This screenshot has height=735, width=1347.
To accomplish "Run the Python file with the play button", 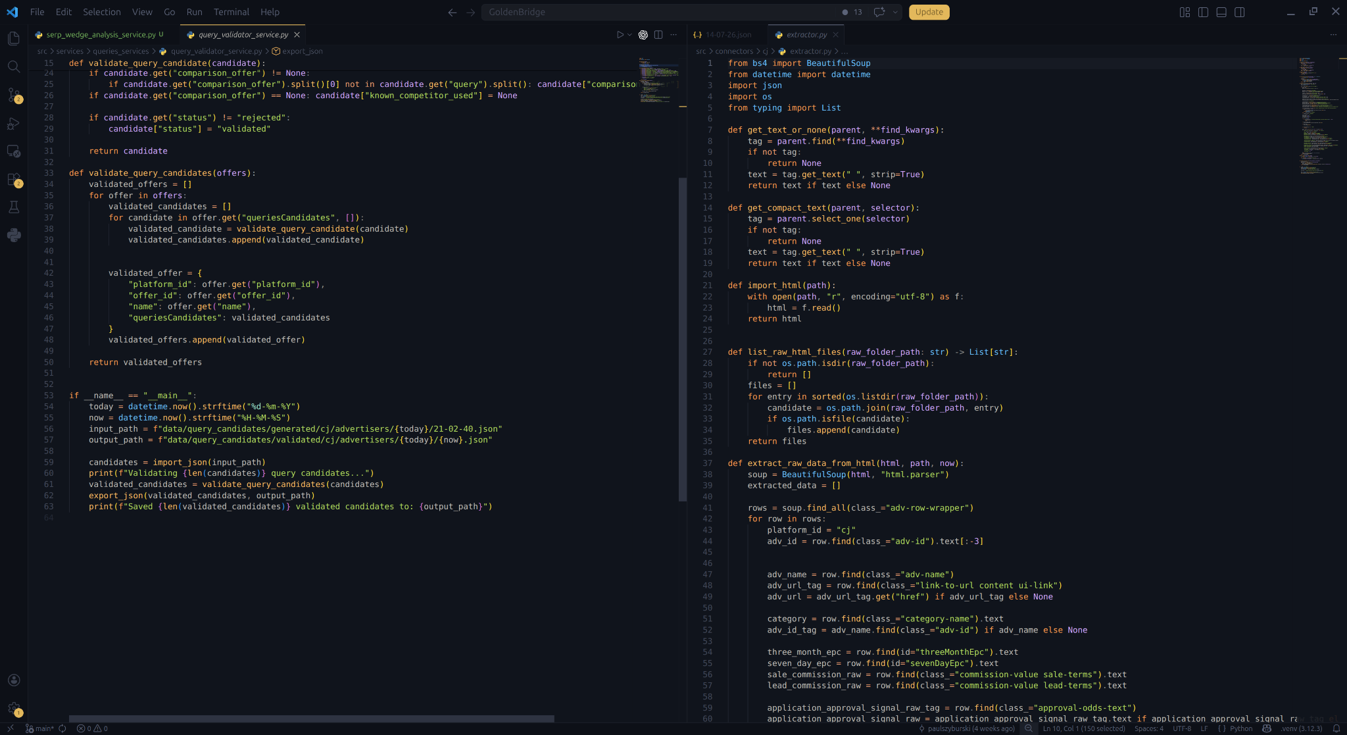I will tap(620, 35).
